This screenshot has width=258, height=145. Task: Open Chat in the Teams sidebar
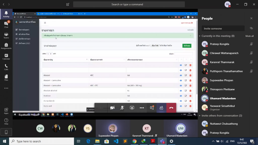(x=6, y=24)
